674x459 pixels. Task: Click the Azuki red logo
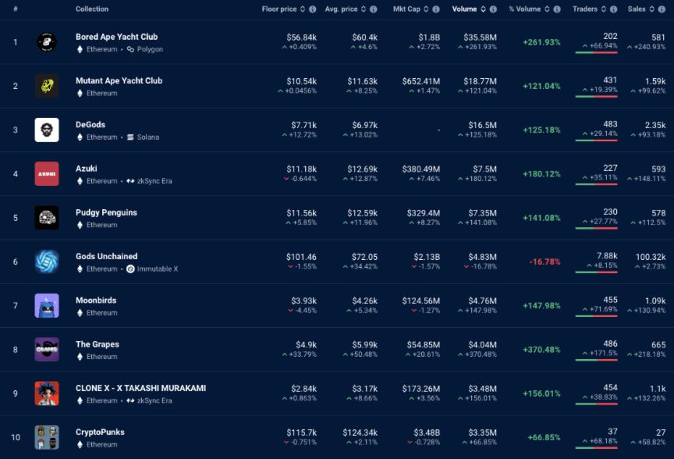47,173
